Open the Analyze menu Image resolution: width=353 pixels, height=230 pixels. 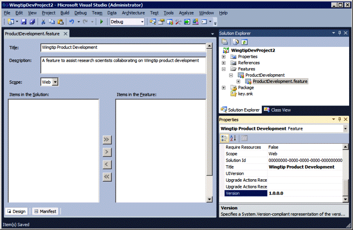tap(186, 13)
